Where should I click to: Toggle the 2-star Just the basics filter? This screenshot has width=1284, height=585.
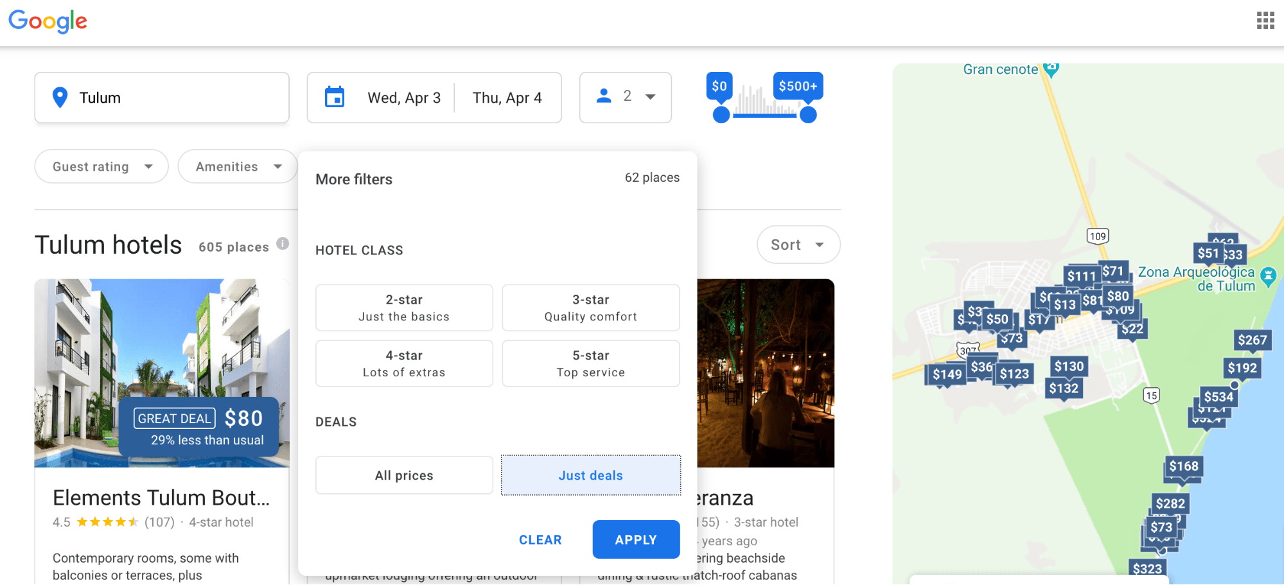point(404,308)
